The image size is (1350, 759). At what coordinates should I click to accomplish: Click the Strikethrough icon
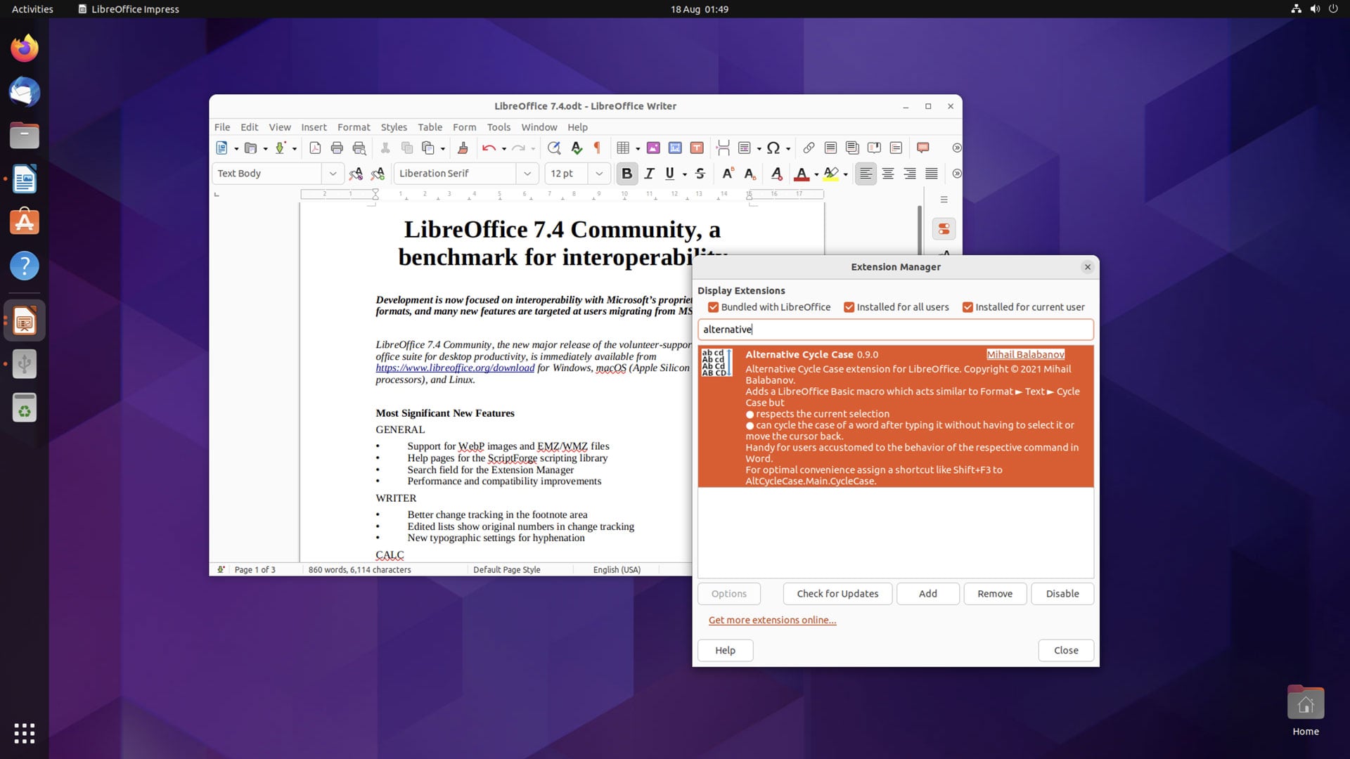(x=700, y=174)
